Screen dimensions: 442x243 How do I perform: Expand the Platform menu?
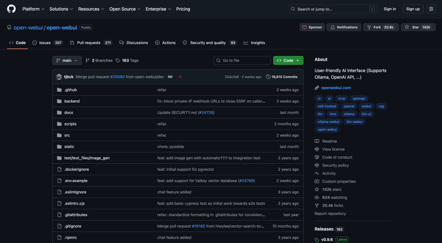(34, 9)
